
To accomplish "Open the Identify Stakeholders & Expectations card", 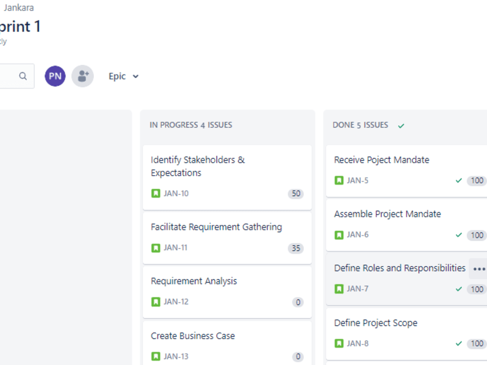I will [227, 178].
